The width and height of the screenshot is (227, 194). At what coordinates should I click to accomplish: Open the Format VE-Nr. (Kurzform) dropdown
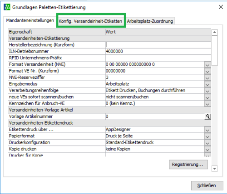207,71
